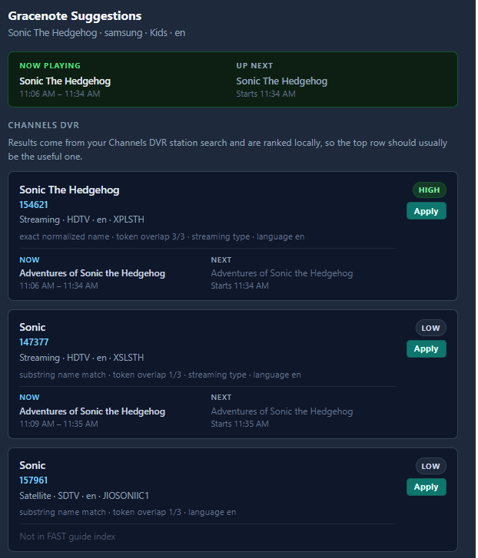Screen dimensions: 478x558
Task: Click the Sonic card title above 157961
Action: click(x=32, y=466)
